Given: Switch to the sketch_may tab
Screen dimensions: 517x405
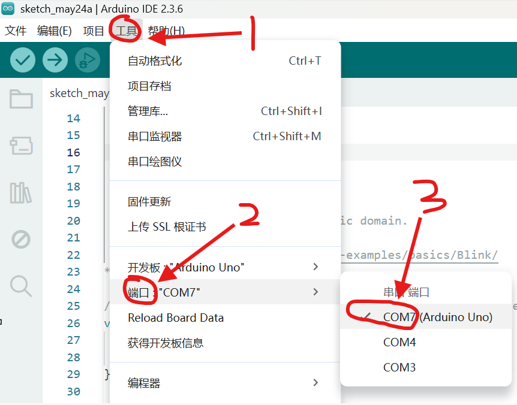Looking at the screenshot, I should pyautogui.click(x=79, y=93).
